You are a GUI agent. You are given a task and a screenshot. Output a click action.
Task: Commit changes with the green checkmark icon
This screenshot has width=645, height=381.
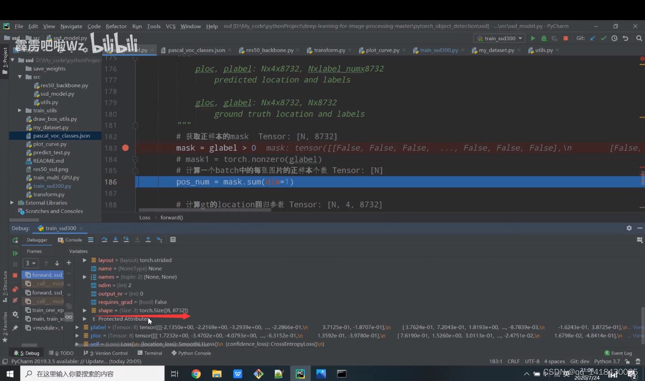(x=603, y=38)
